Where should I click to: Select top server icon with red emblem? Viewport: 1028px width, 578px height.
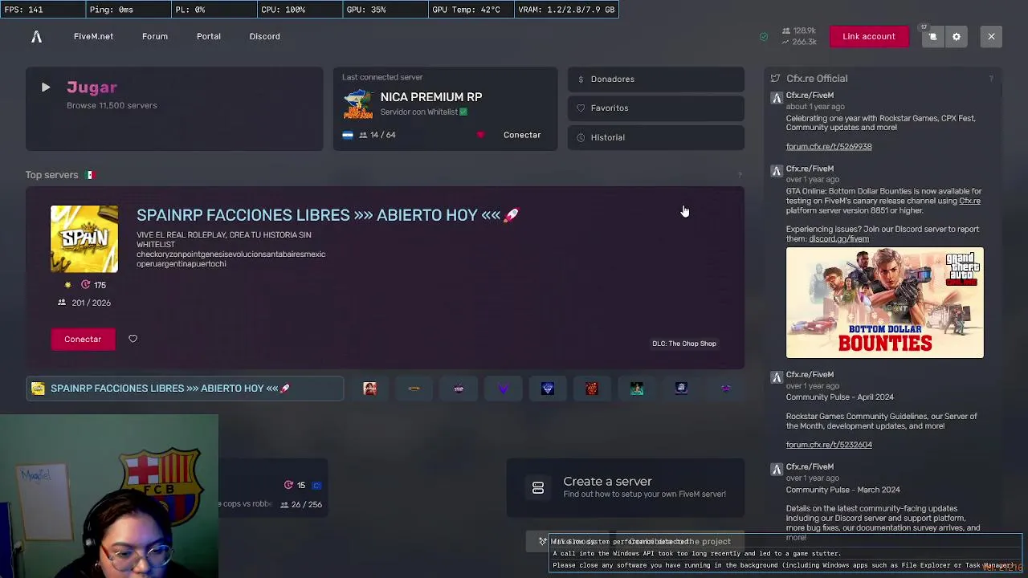click(x=592, y=389)
